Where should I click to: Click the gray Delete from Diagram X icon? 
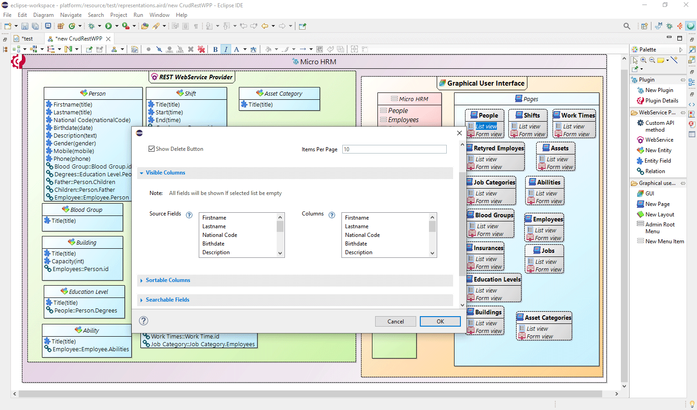click(191, 49)
